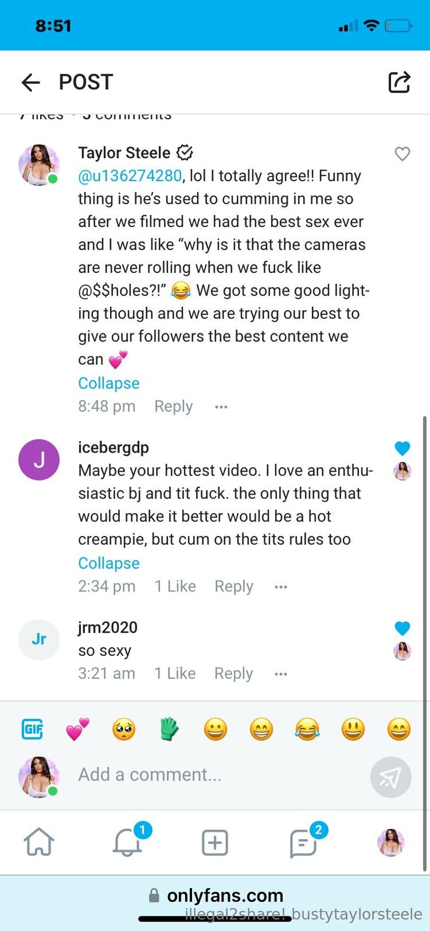Viewport: 430px width, 931px height.
Task: Open notifications bell icon
Action: (127, 842)
